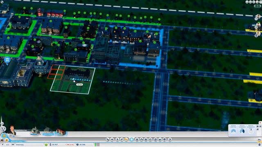Click the first chart in the data panel
Screen dimensions: 262x147
(233, 131)
